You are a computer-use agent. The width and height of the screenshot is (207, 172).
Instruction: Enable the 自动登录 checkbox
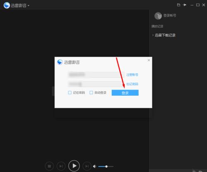point(91,92)
